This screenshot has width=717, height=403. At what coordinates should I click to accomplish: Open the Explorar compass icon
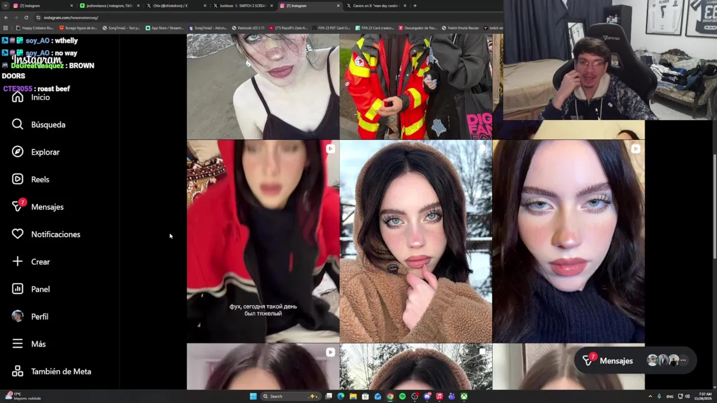(x=17, y=152)
